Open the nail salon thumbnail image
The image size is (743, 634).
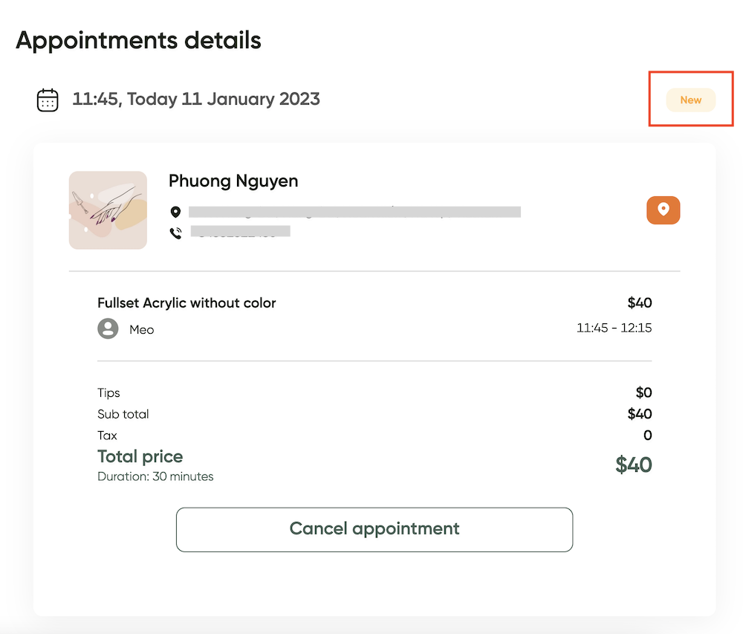point(108,210)
